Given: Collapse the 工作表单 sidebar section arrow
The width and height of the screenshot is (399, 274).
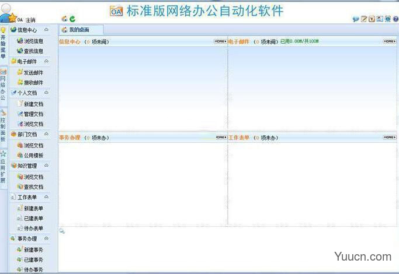Looking at the screenshot, I should tap(46, 197).
